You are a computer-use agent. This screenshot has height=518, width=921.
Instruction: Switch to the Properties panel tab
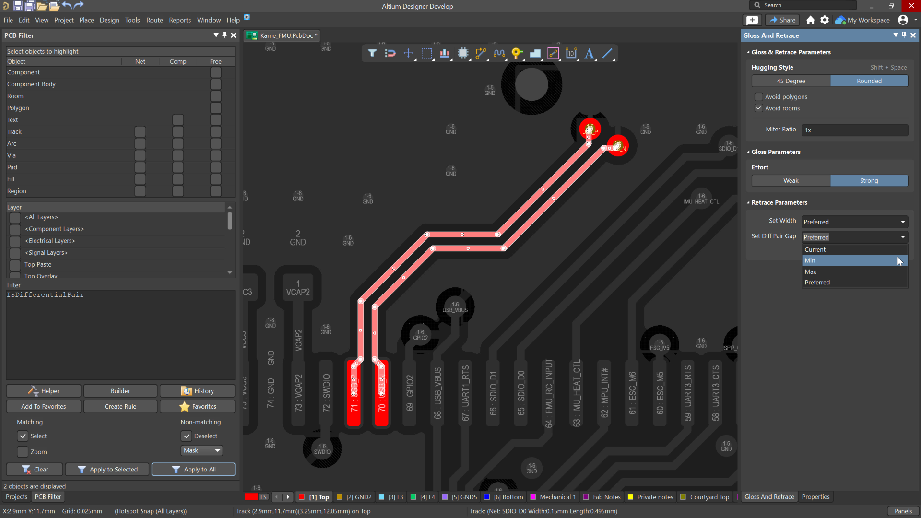(815, 497)
